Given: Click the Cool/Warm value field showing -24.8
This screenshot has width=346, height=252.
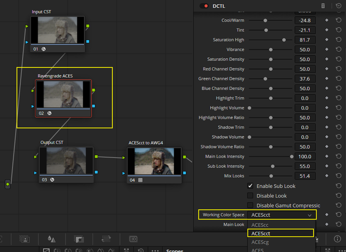Looking at the screenshot, I should click(x=305, y=20).
